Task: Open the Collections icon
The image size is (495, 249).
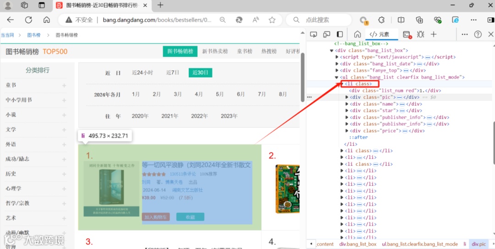Action: point(419,20)
